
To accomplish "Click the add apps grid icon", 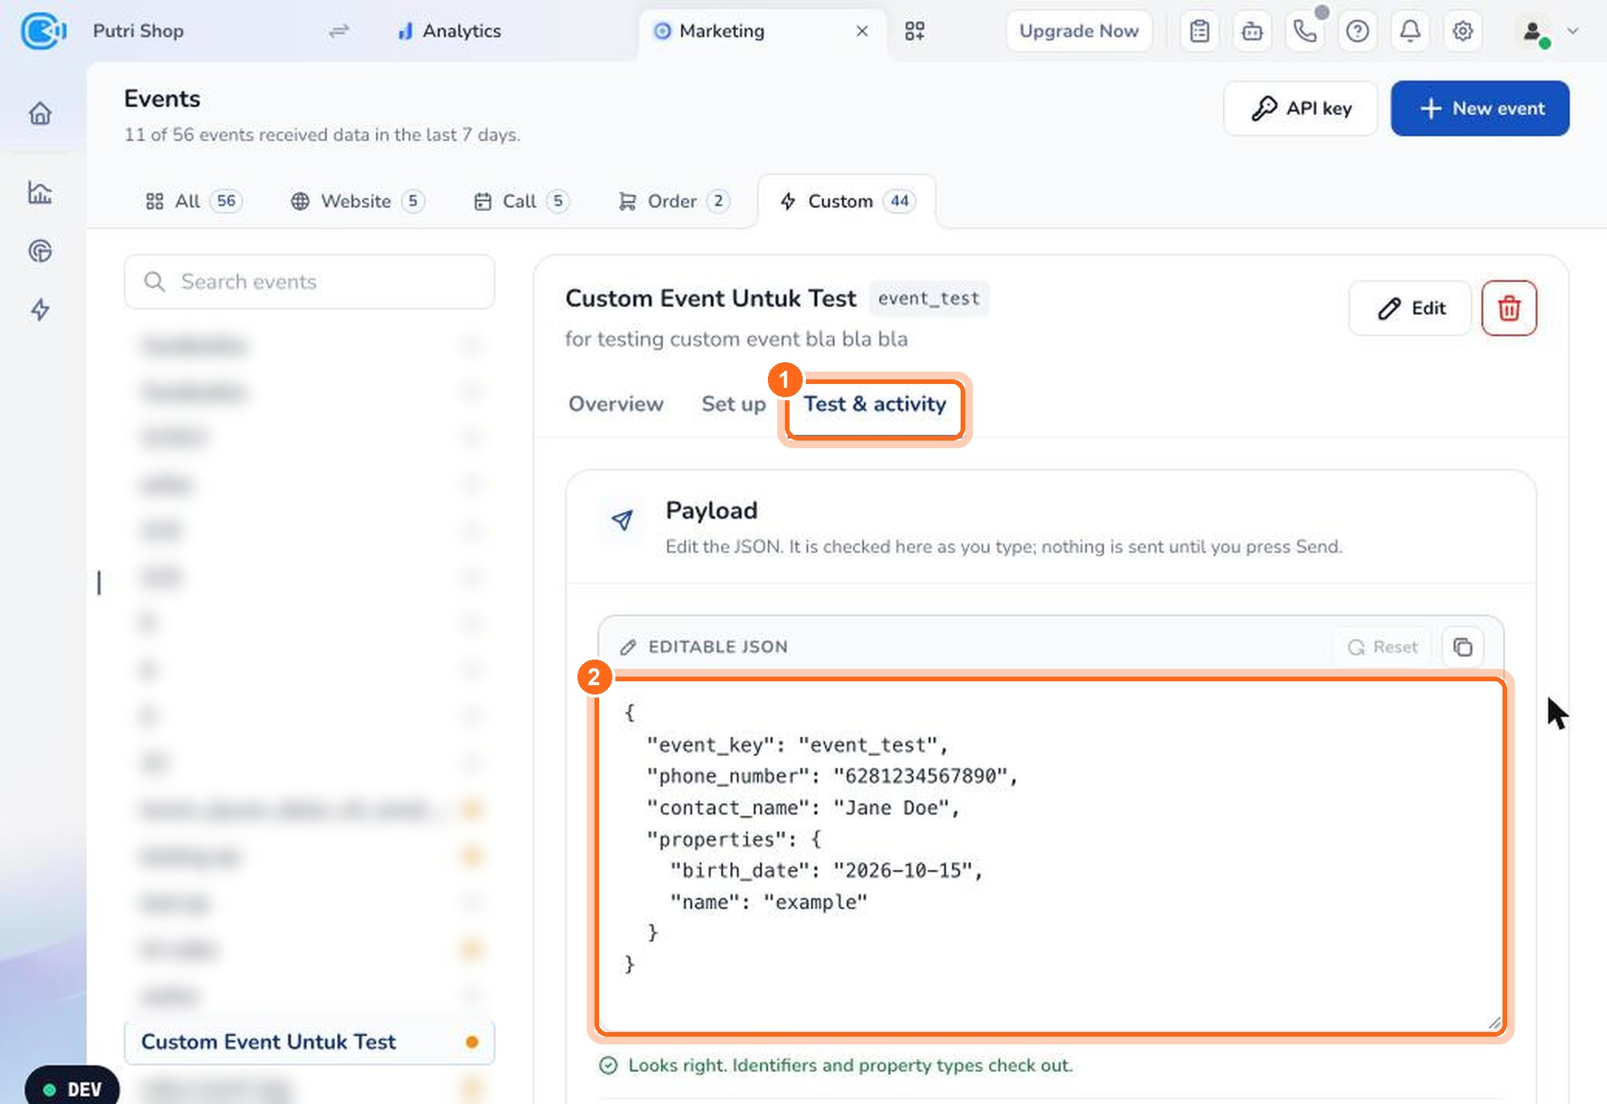I will tap(915, 31).
